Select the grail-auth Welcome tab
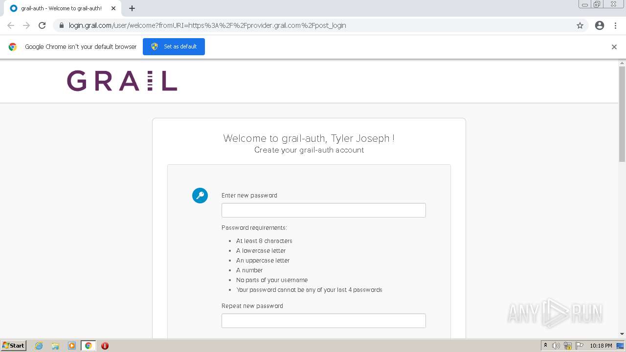The width and height of the screenshot is (626, 352). (x=61, y=8)
